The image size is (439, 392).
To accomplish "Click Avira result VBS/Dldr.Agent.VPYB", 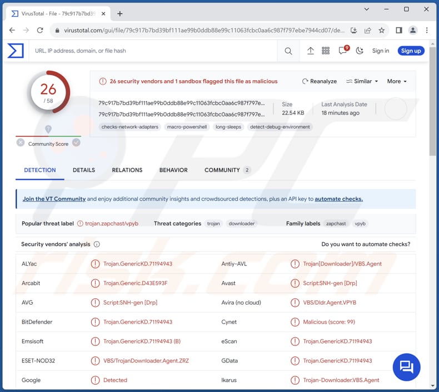I will tap(330, 302).
